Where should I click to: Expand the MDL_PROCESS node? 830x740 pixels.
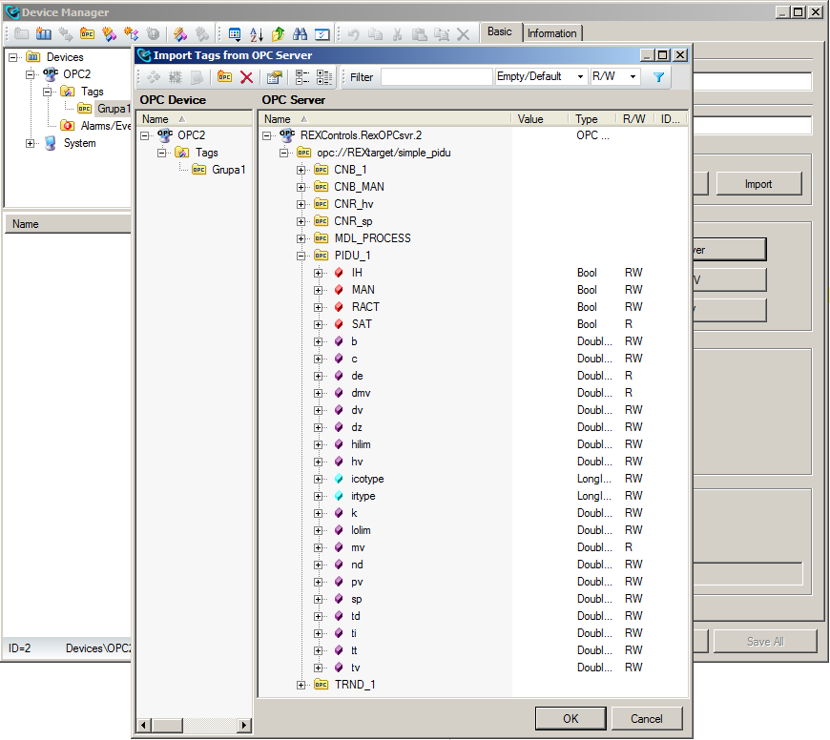[301, 238]
